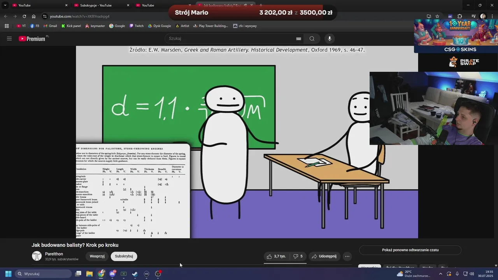The height and width of the screenshot is (280, 498).
Task: Open Steam from the taskbar
Action: tap(135, 274)
